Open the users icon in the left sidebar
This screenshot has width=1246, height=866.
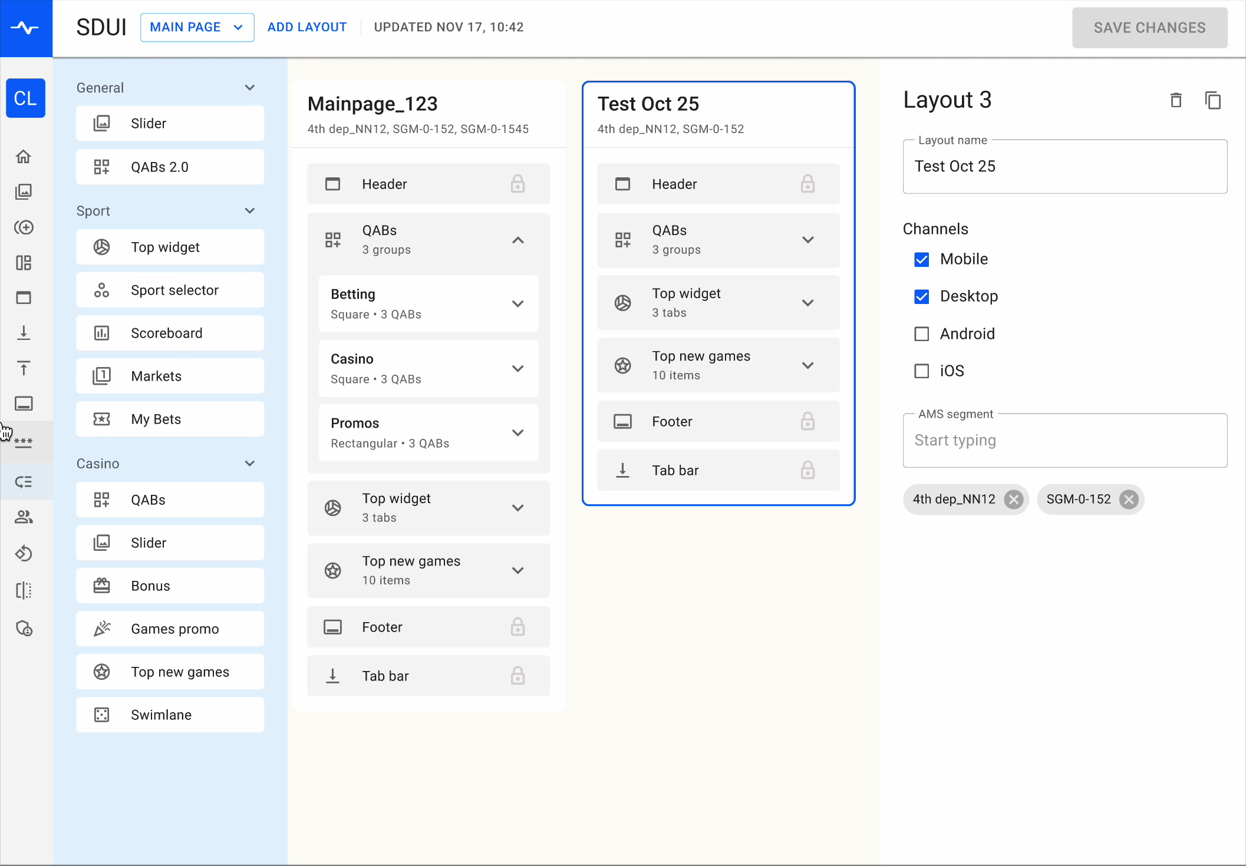click(x=24, y=517)
